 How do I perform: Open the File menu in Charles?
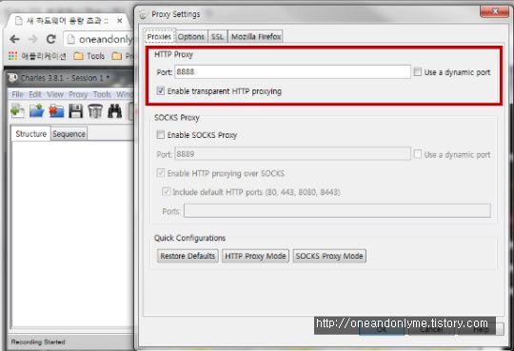pyautogui.click(x=17, y=95)
